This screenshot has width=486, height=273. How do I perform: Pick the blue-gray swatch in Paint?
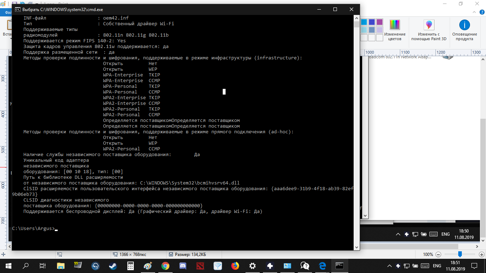[372, 30]
